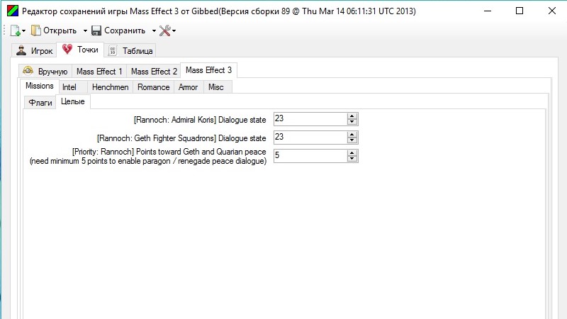Click the Открыть (Open) button

[x=54, y=30]
